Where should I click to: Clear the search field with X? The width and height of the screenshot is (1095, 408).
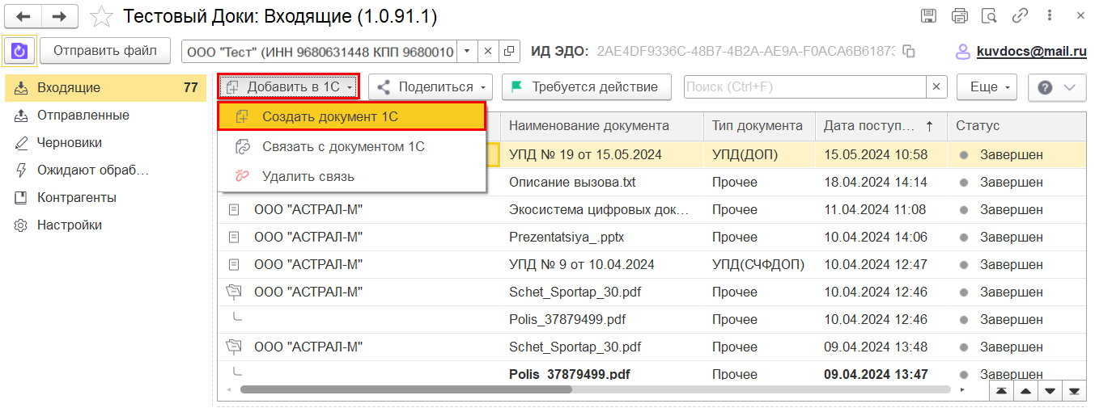936,87
